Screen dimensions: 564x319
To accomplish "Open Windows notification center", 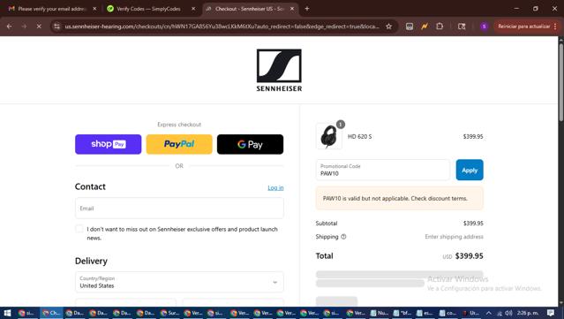I will coord(551,313).
